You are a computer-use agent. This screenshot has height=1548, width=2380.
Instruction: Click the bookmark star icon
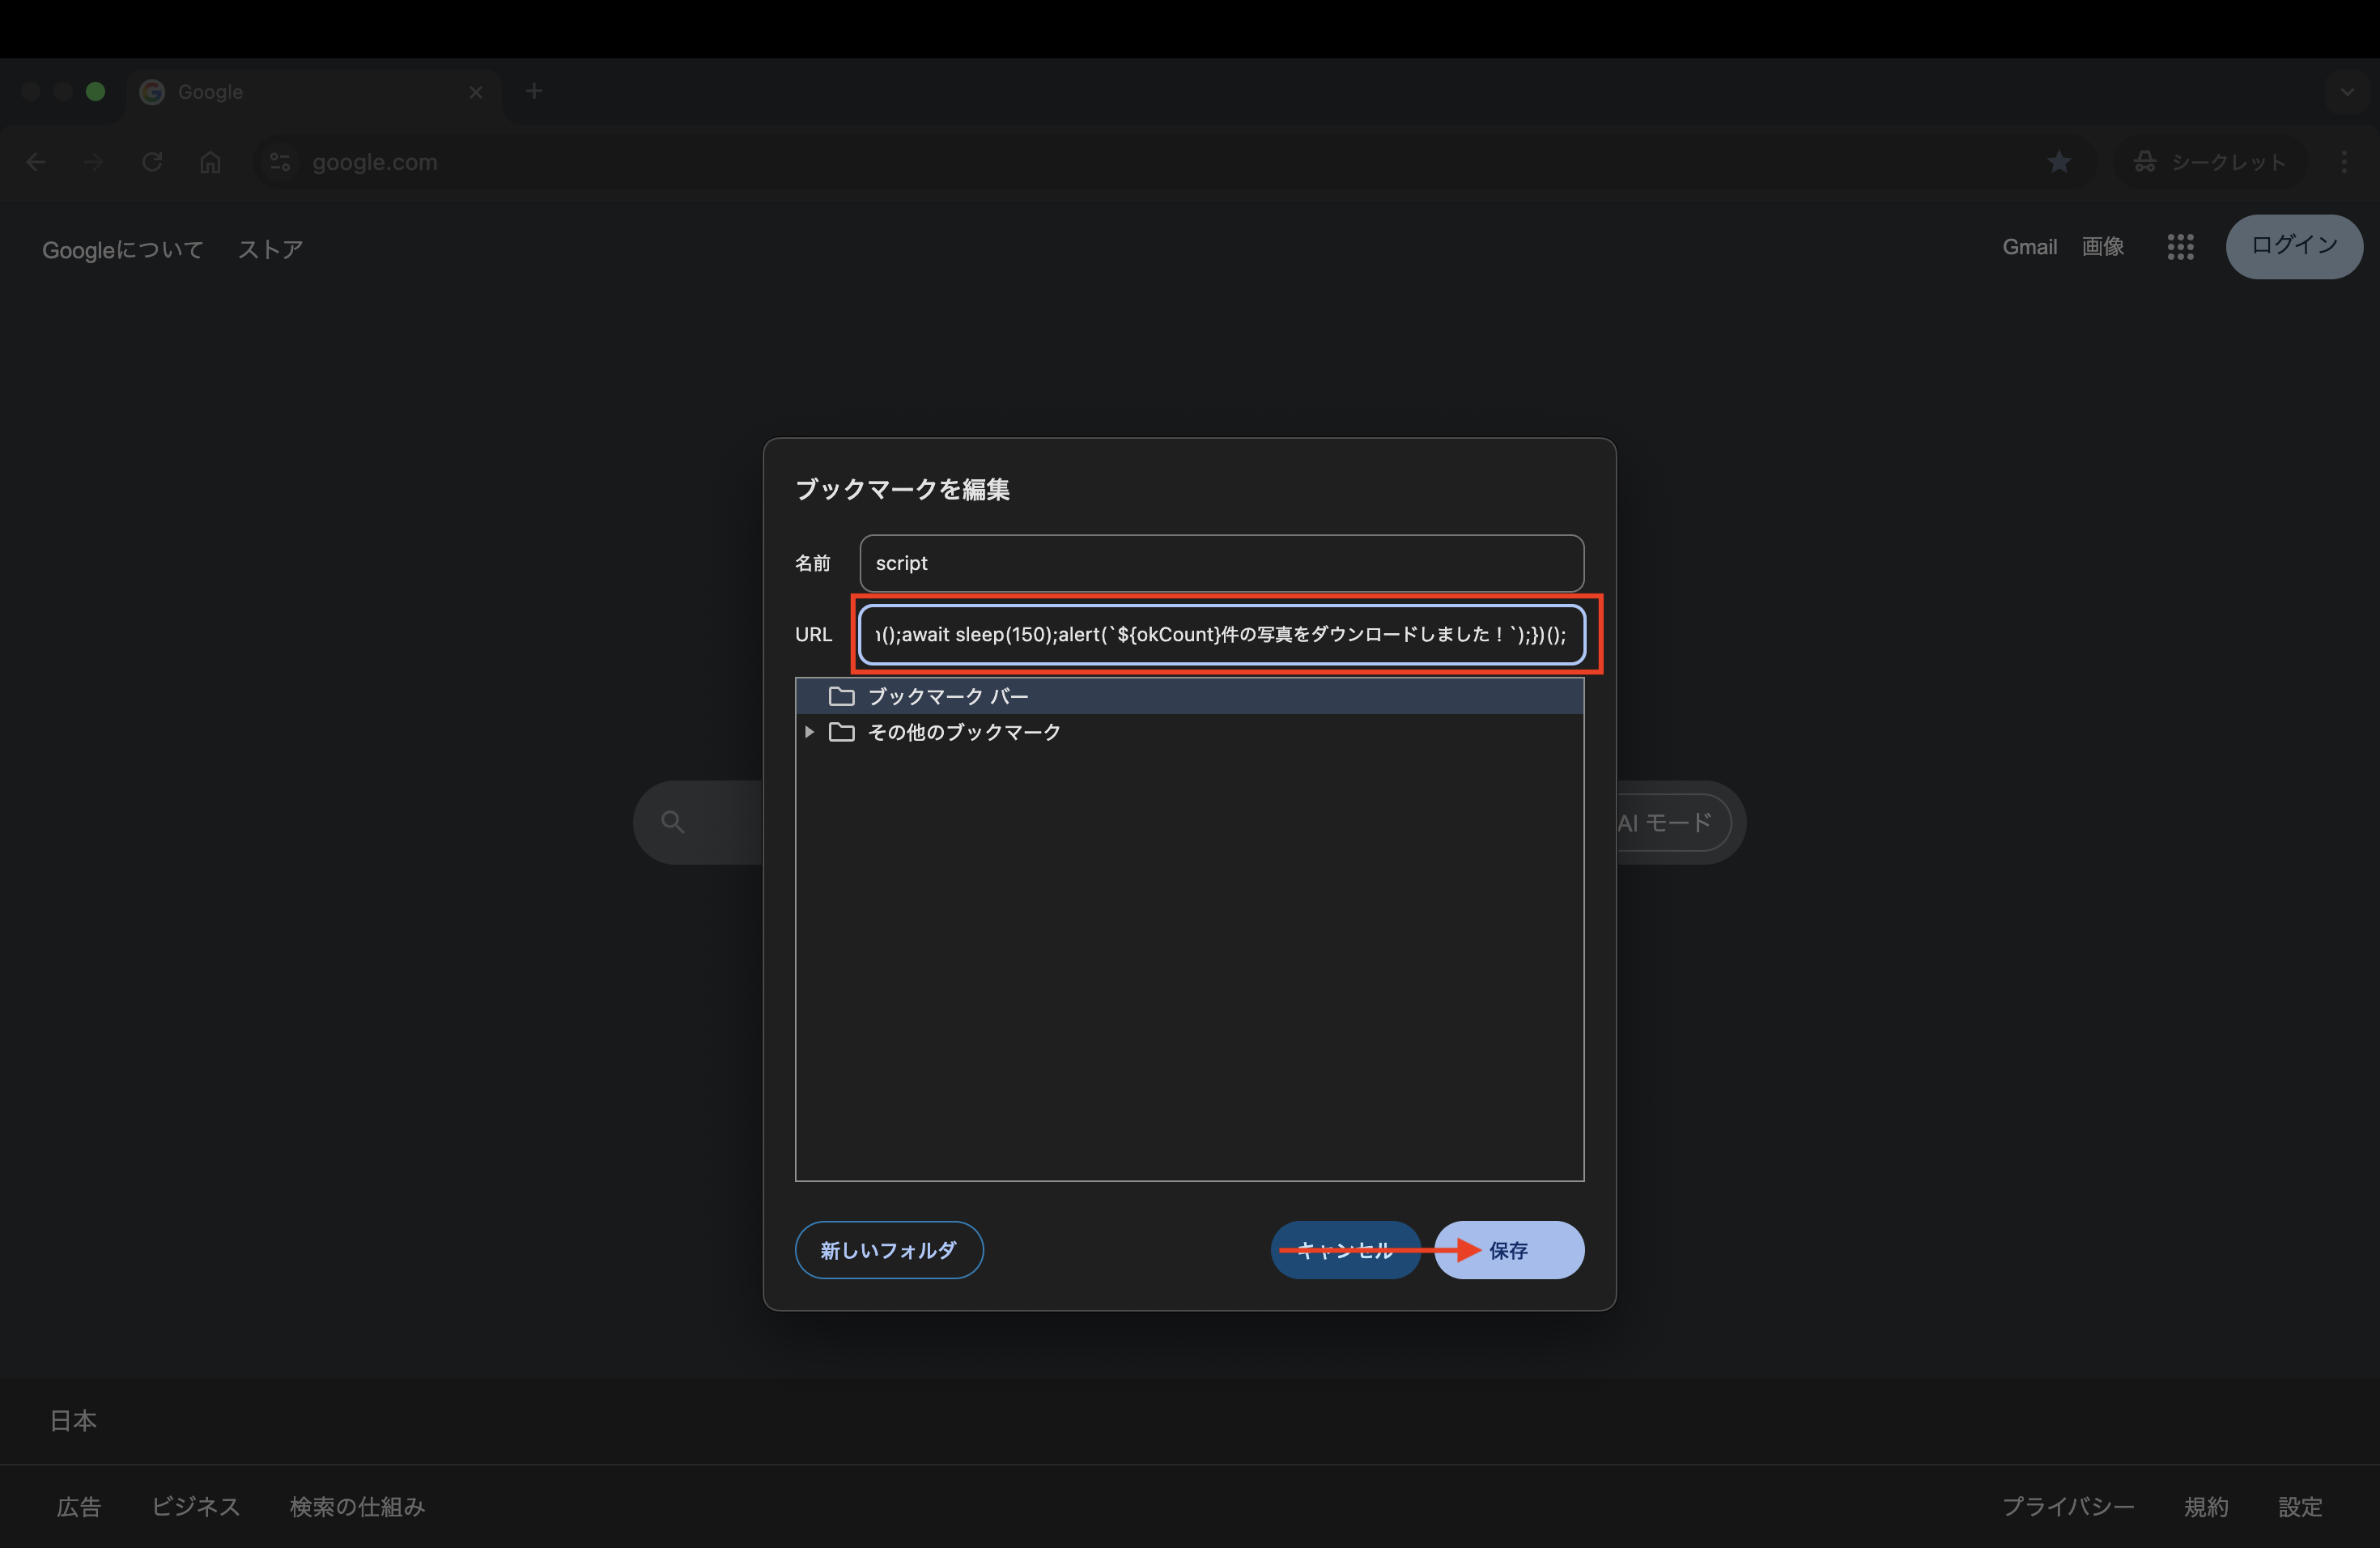(x=2058, y=162)
